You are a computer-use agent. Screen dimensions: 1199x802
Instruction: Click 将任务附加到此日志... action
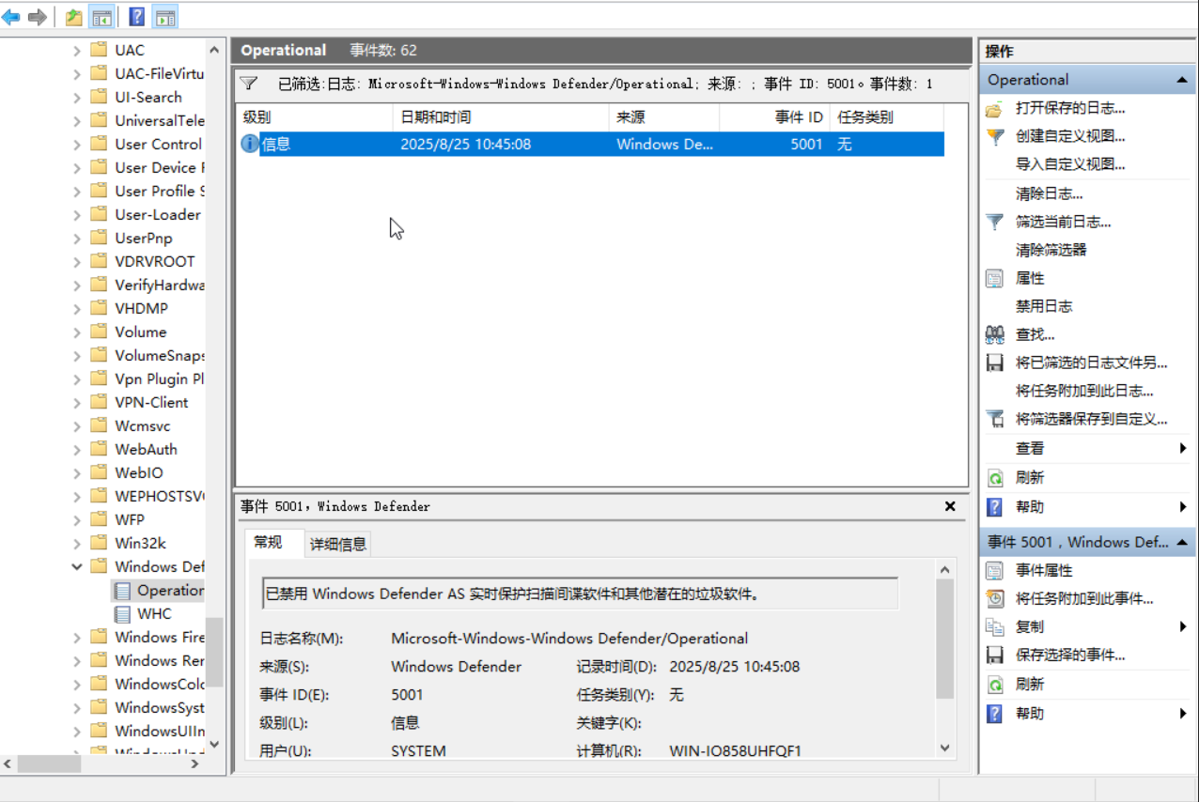(x=1084, y=392)
